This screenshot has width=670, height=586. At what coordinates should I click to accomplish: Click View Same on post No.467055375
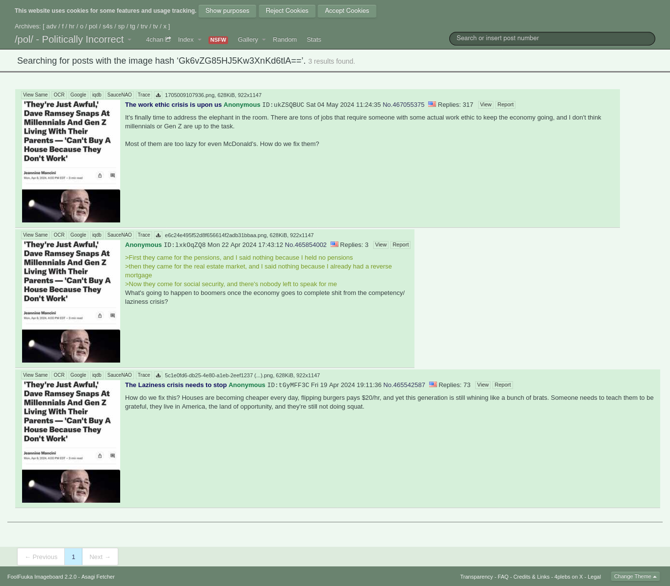(35, 95)
